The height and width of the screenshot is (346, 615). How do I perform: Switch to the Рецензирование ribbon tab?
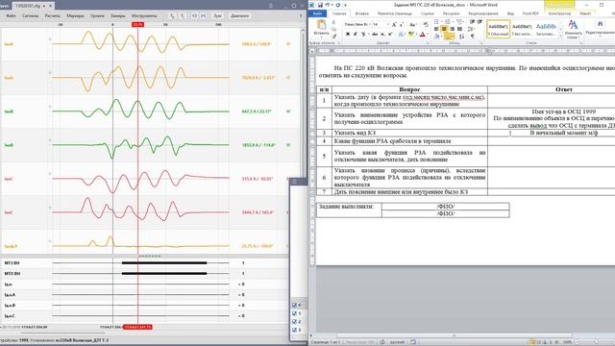483,13
